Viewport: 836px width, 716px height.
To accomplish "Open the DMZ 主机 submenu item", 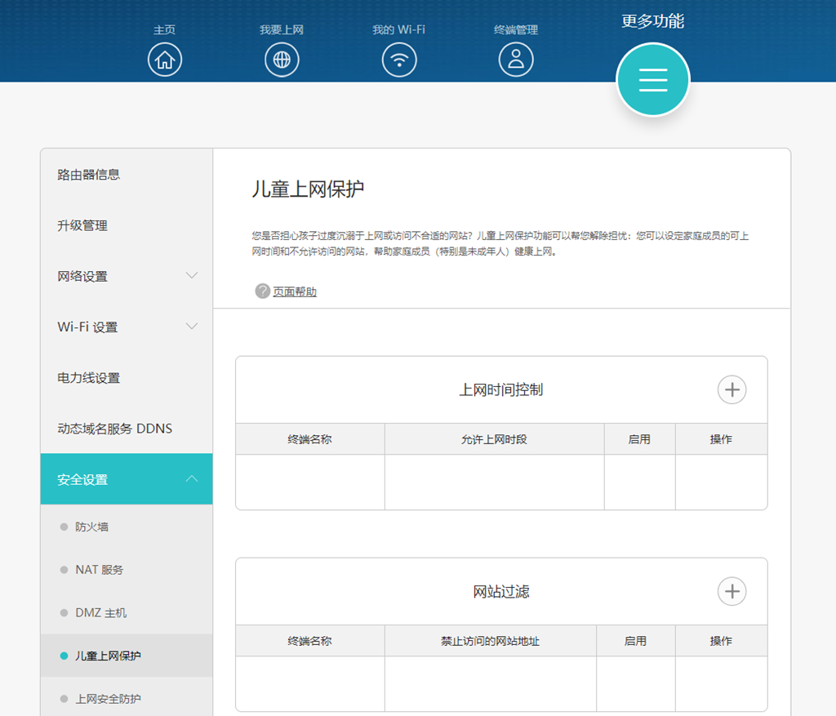I will (101, 613).
